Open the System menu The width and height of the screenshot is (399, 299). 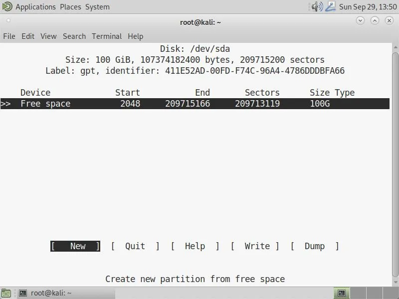click(97, 7)
